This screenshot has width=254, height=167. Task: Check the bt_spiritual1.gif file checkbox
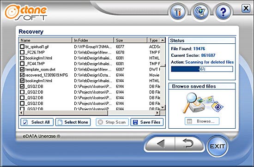(x=22, y=47)
